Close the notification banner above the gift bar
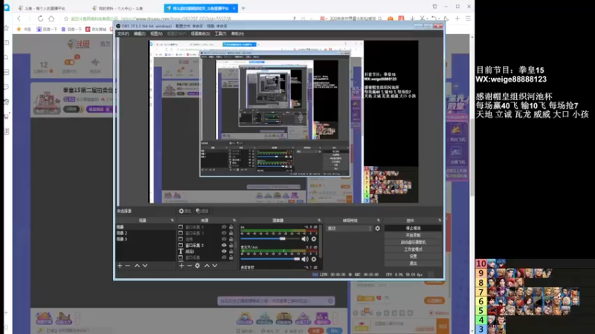The height and width of the screenshot is (334, 595). click(330, 301)
